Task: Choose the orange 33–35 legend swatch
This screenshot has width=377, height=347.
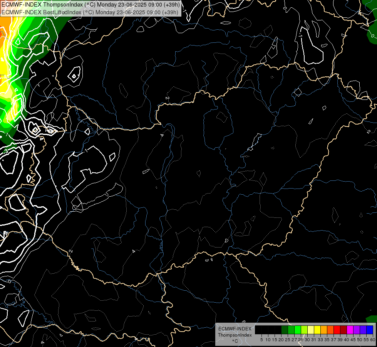Action: click(x=324, y=330)
